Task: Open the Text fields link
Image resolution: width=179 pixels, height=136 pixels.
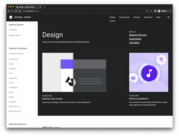Action: [x=134, y=43]
